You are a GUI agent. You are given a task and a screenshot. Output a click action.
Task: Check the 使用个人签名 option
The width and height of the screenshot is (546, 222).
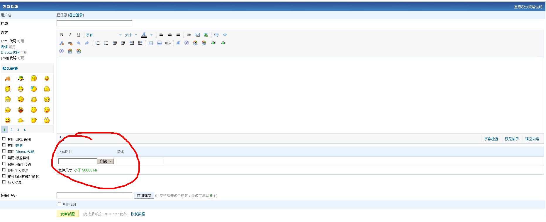tap(4, 170)
